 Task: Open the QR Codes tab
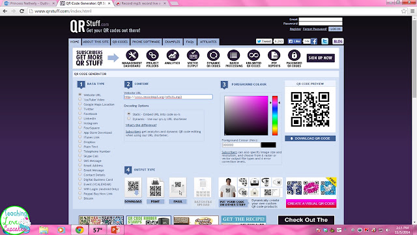tap(120, 42)
